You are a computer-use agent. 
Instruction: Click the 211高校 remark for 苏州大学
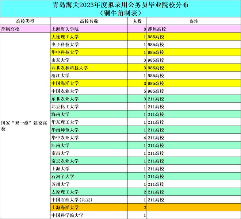(x=194, y=184)
